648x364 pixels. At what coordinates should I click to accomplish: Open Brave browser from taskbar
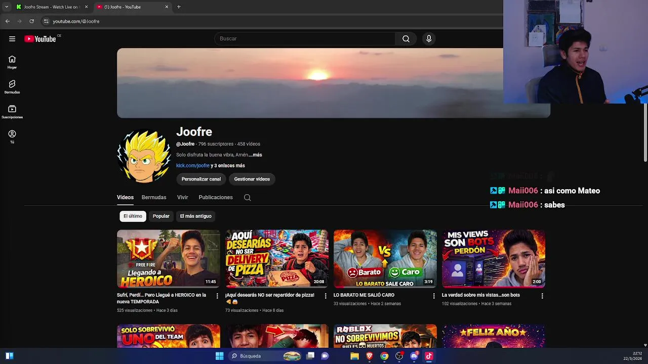370,356
